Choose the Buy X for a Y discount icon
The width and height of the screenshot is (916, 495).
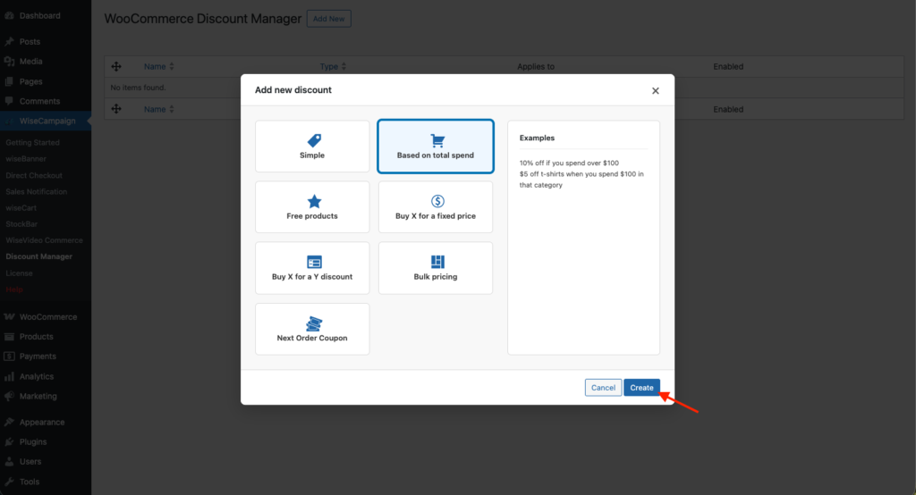[314, 262]
